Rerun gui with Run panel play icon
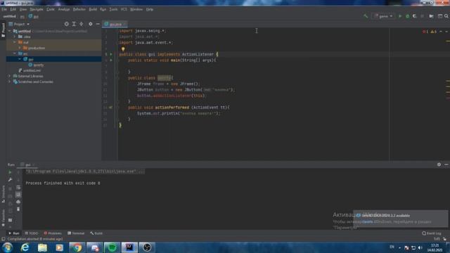Image resolution: width=450 pixels, height=253 pixels. (10, 172)
